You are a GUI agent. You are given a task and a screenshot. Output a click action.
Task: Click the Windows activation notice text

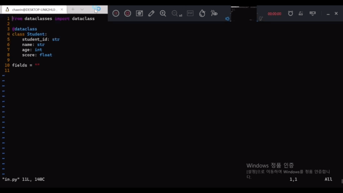[x=270, y=165]
